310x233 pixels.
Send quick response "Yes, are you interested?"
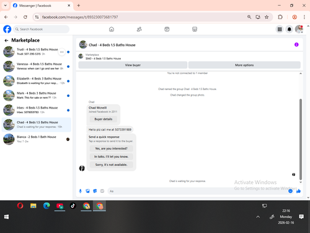click(x=111, y=148)
